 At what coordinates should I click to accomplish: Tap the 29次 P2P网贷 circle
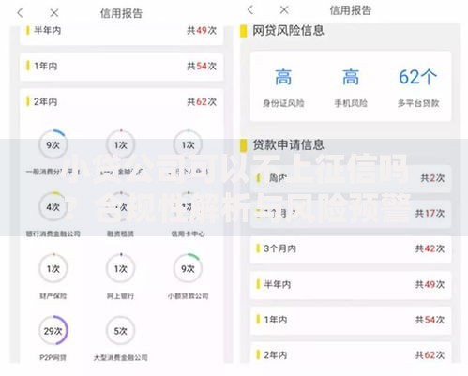53,331
